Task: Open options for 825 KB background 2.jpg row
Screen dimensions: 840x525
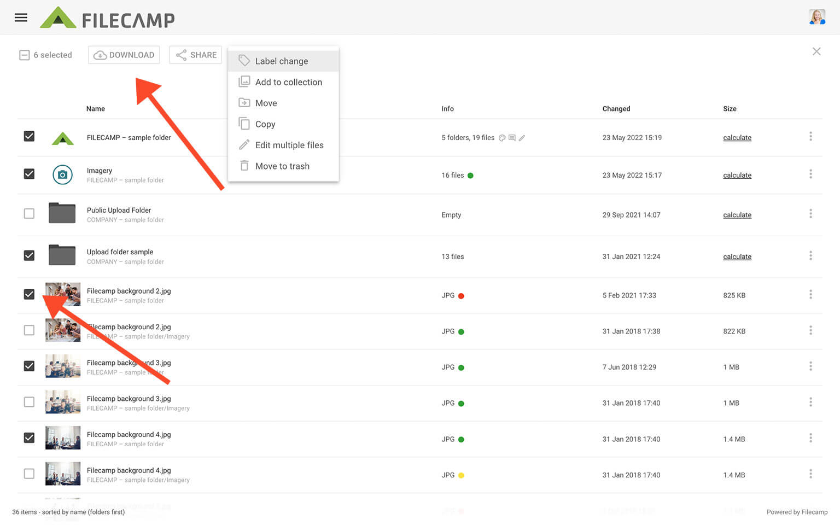Action: pos(810,294)
